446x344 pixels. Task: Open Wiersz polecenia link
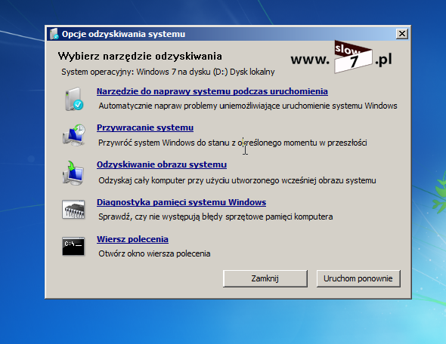click(x=132, y=239)
